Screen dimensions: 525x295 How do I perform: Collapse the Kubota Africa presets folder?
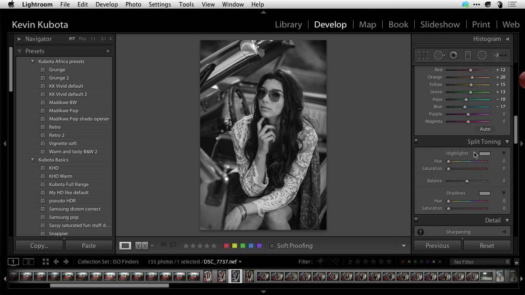tap(32, 62)
